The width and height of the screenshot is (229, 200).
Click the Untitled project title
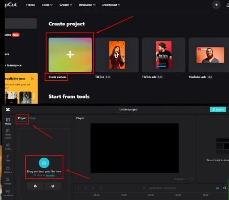click(x=129, y=109)
